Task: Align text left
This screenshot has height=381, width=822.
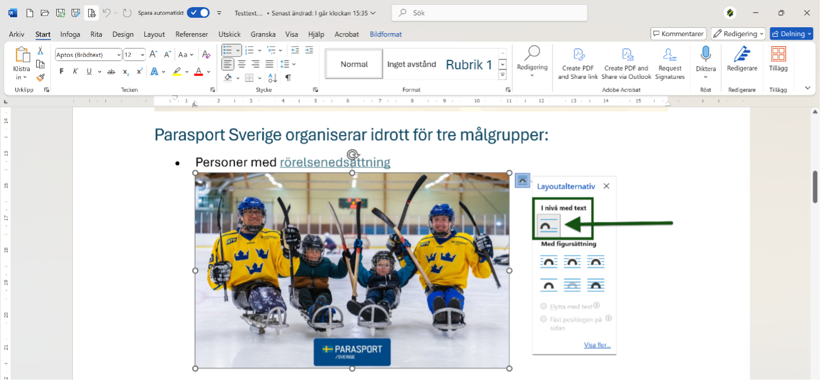Action: pyautogui.click(x=228, y=64)
